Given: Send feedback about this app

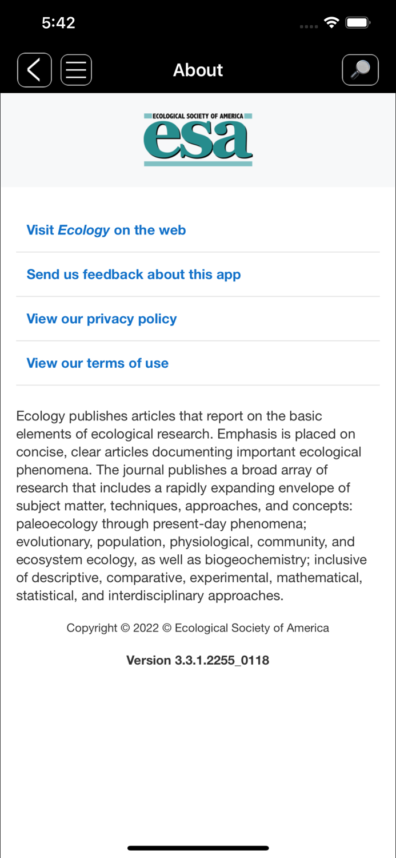Looking at the screenshot, I should [134, 275].
